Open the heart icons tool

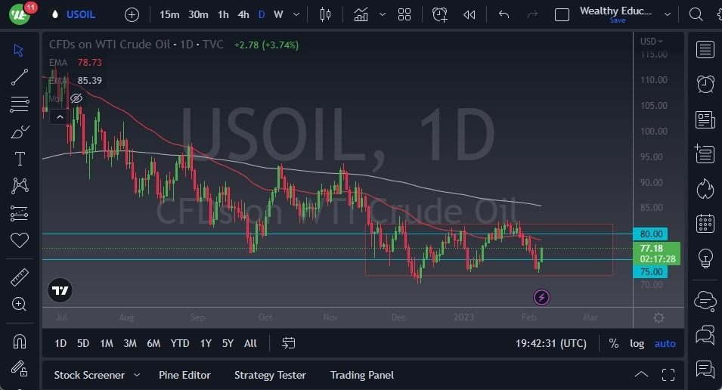pos(20,240)
